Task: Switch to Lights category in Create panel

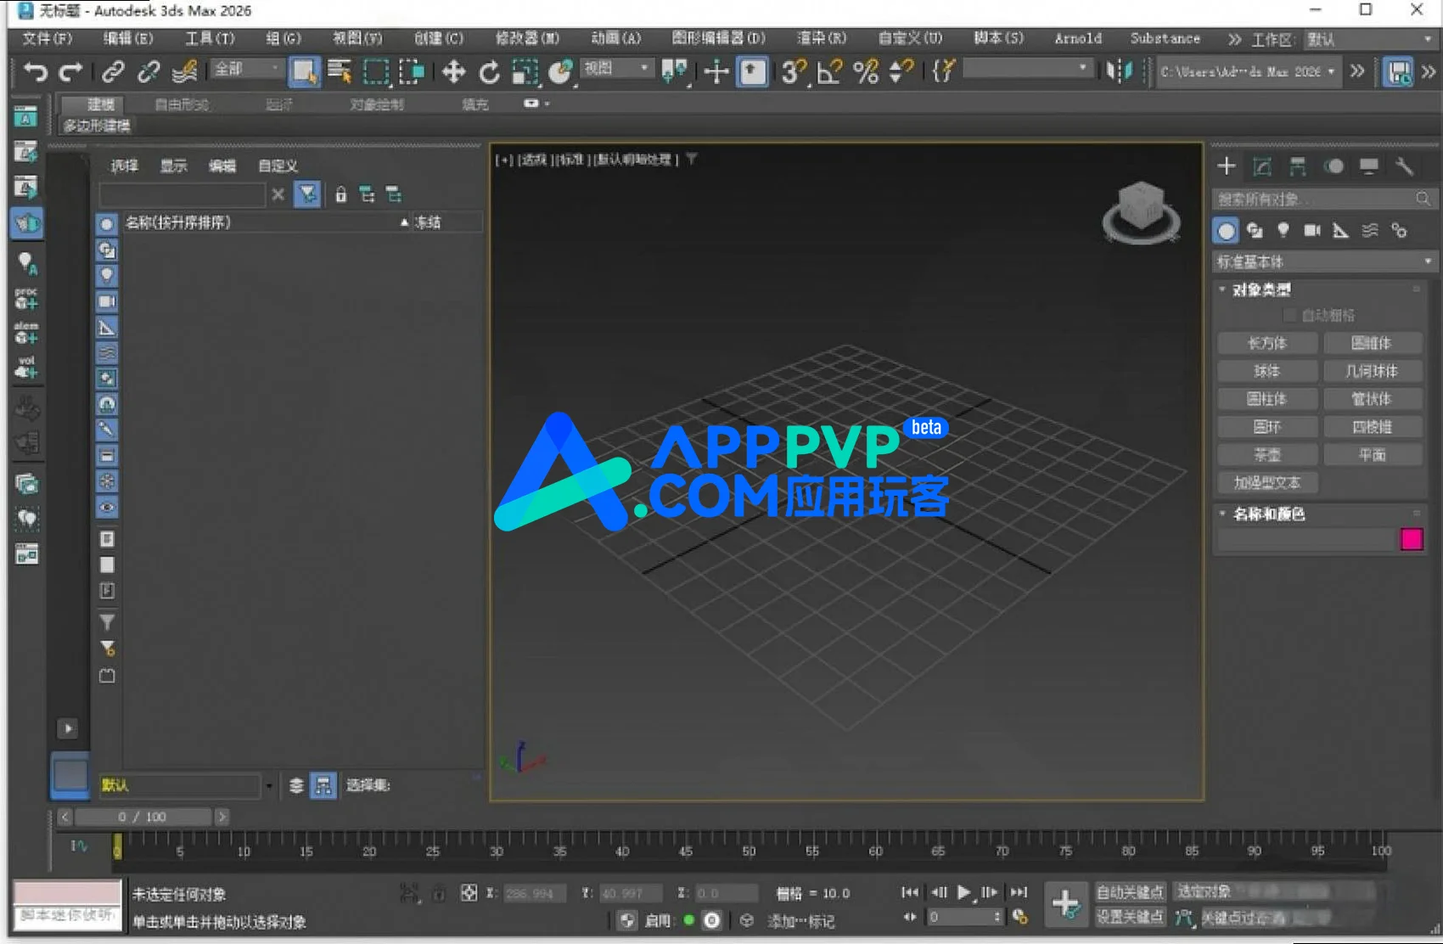Action: [1284, 230]
